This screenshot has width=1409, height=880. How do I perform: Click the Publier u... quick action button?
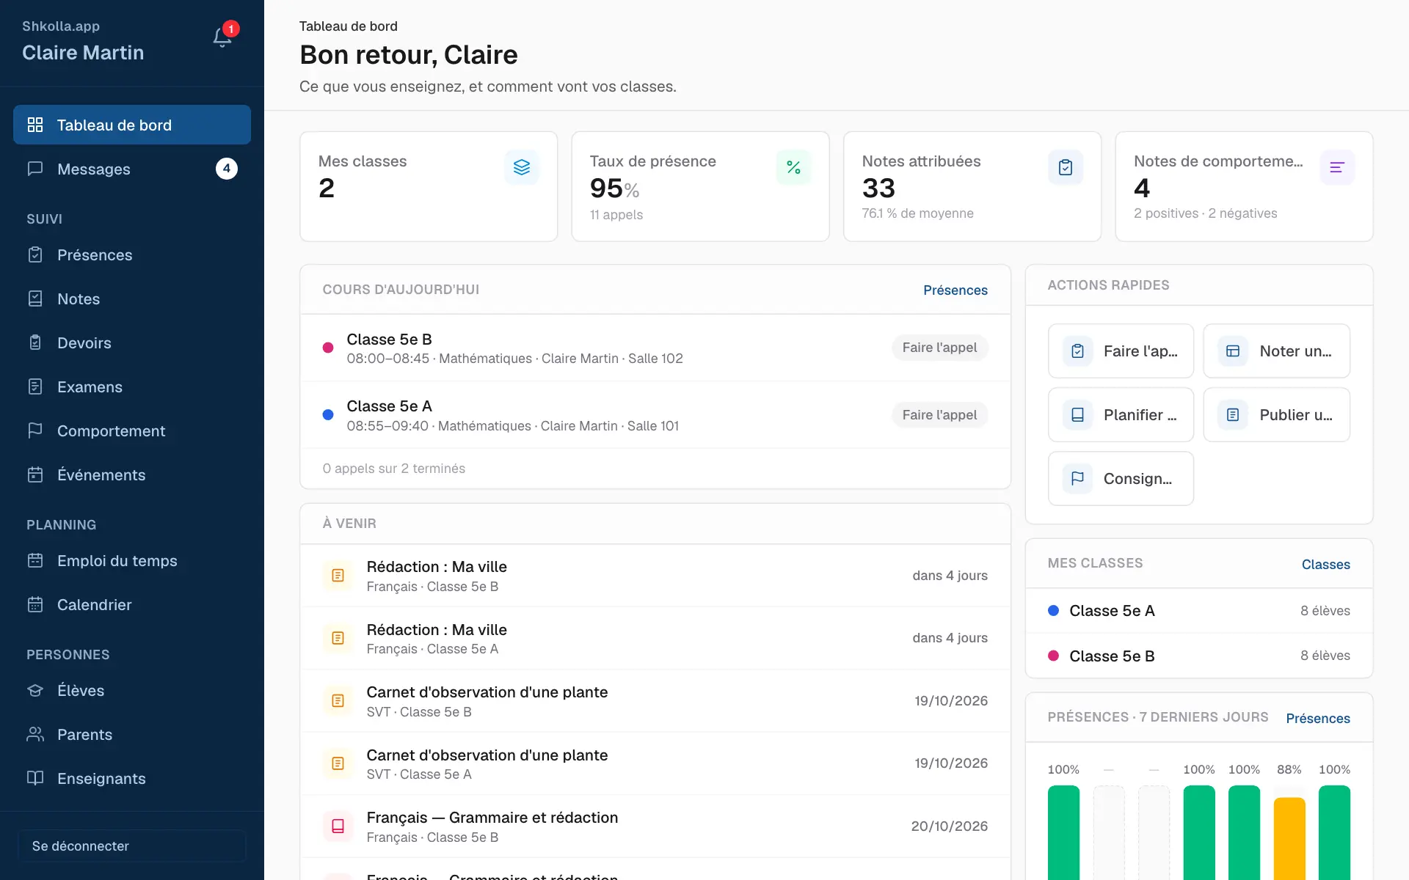pos(1276,415)
